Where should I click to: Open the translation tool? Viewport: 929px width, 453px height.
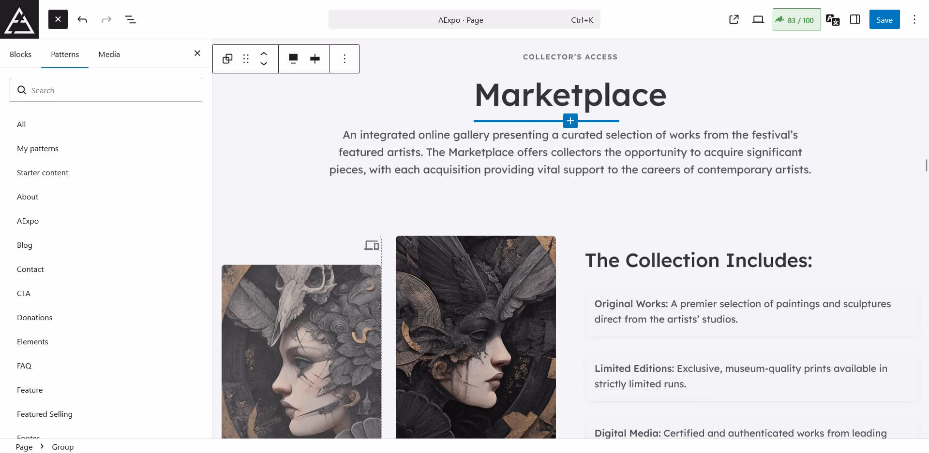[x=833, y=20]
